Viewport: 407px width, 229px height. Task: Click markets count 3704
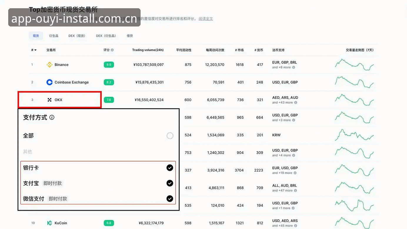239,170
